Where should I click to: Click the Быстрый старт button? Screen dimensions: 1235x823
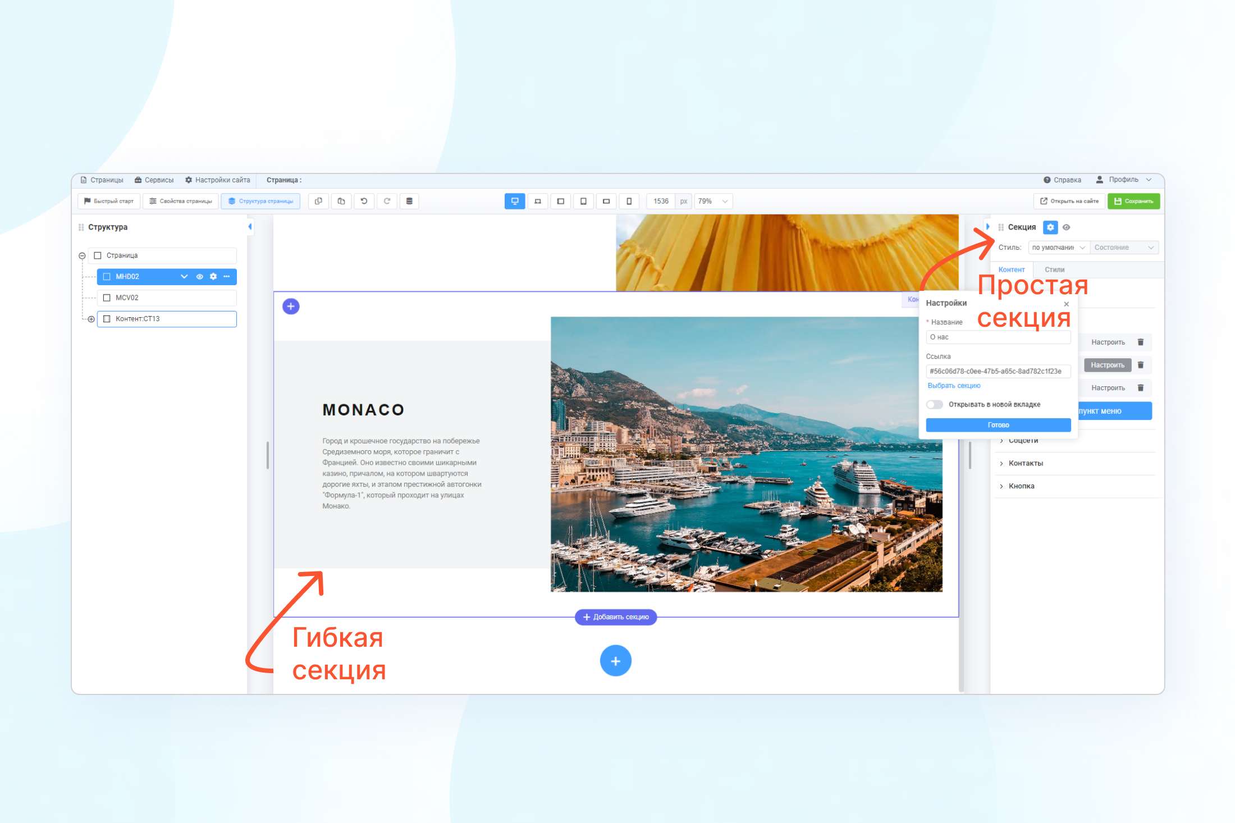pyautogui.click(x=109, y=201)
